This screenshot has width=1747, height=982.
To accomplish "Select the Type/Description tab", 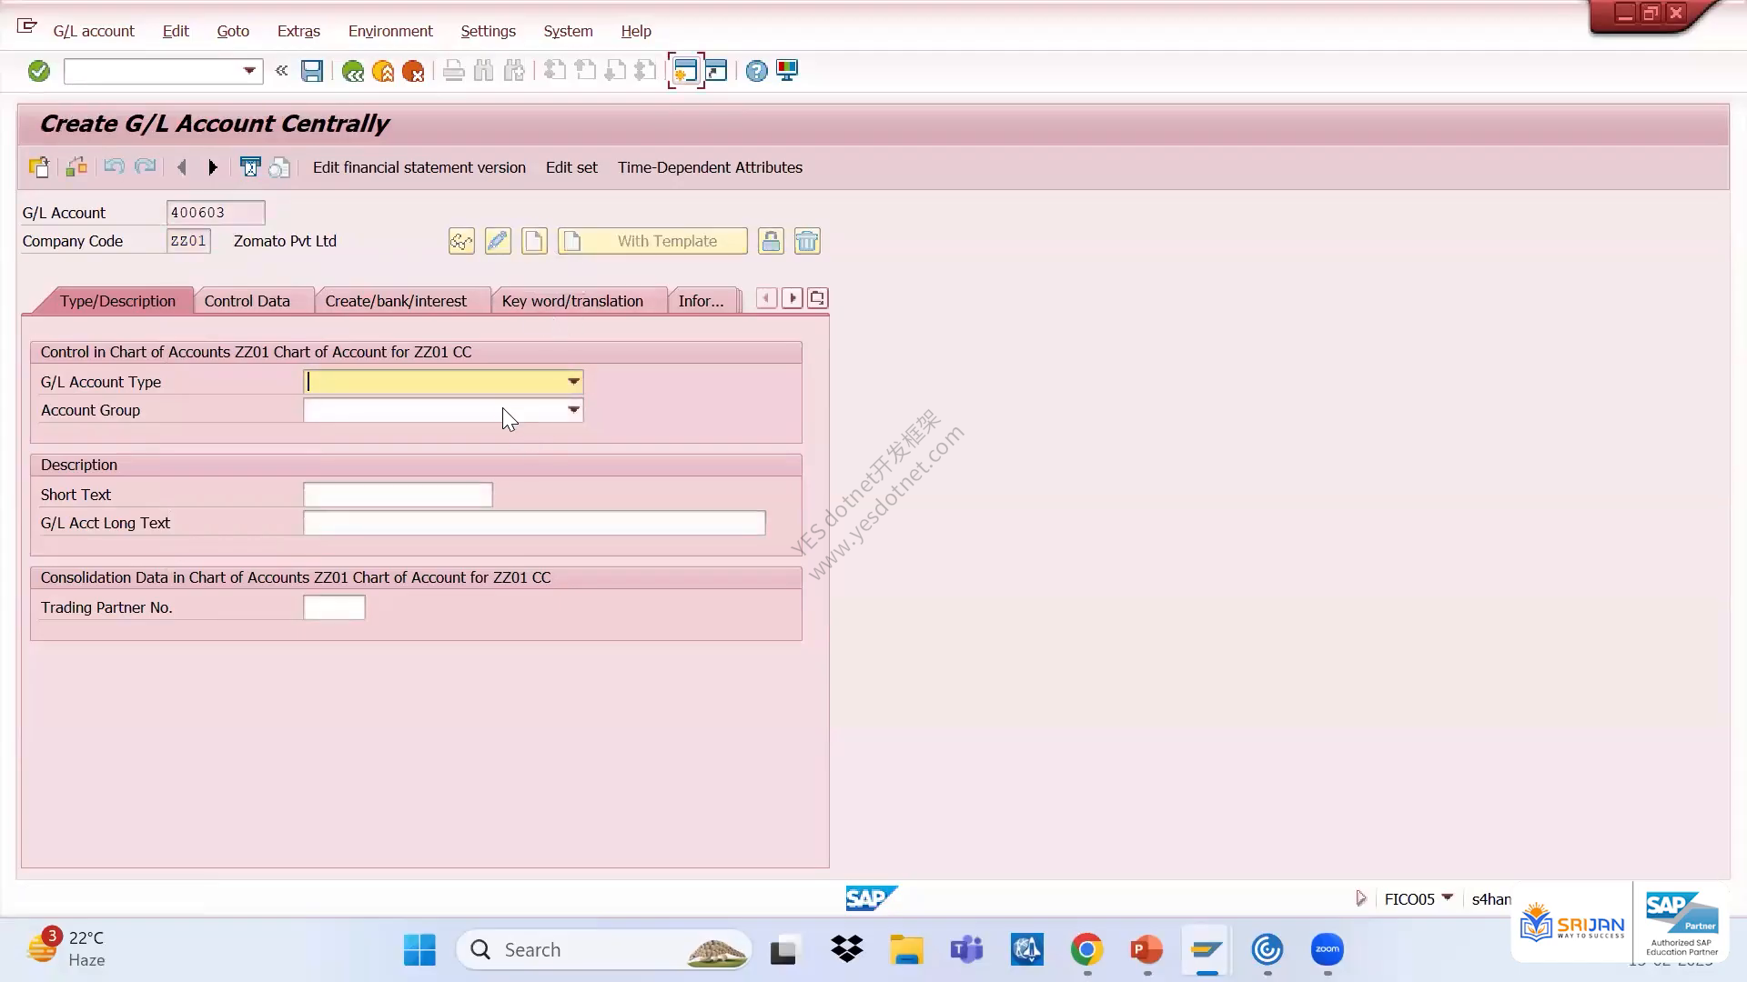I will tap(117, 301).
